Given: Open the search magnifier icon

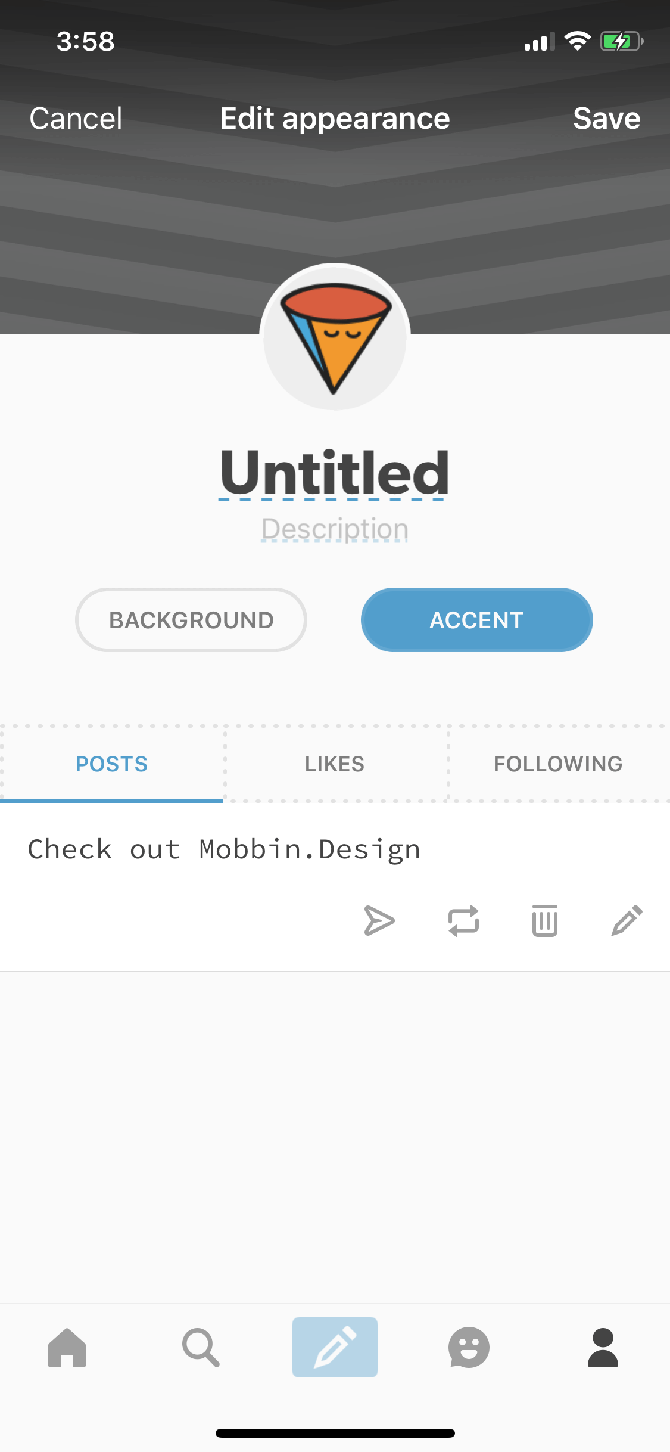Looking at the screenshot, I should point(201,1347).
